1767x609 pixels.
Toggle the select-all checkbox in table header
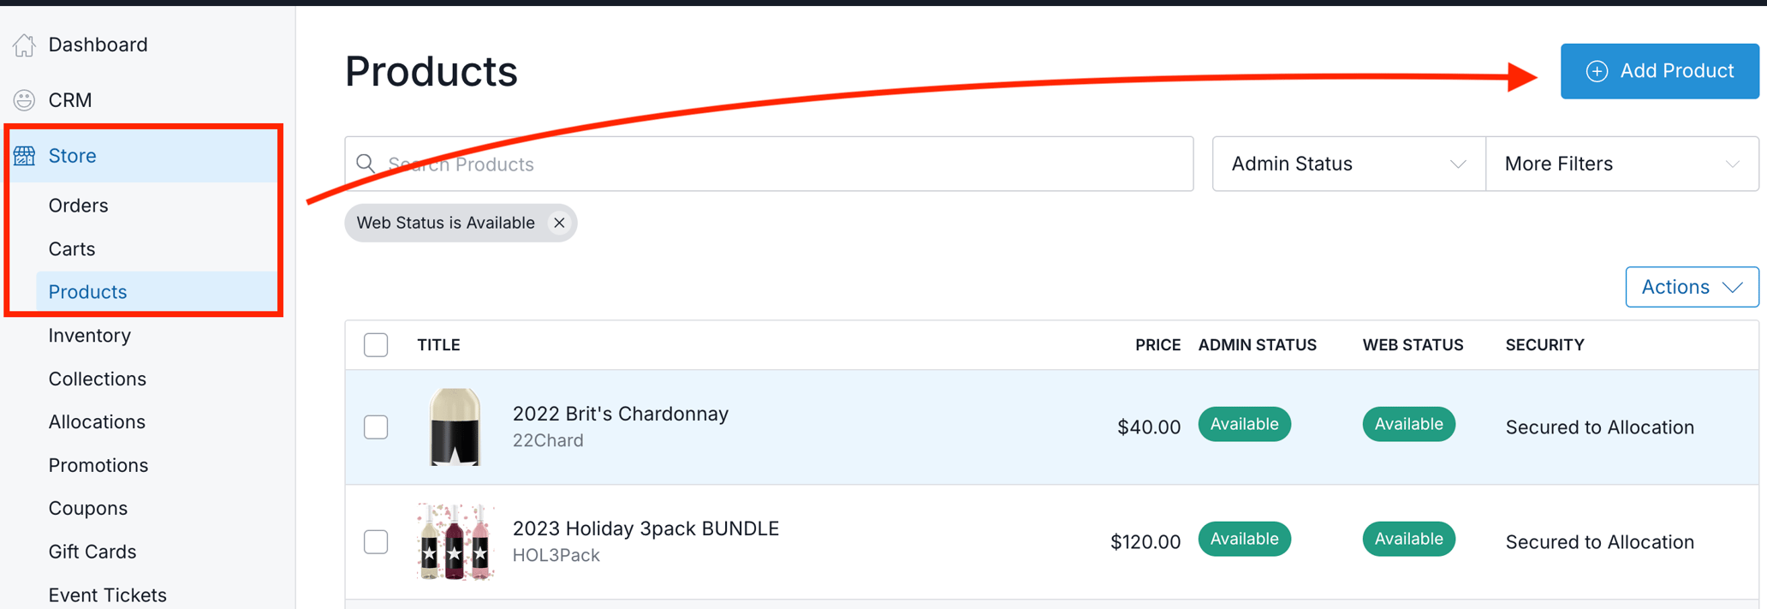376,345
